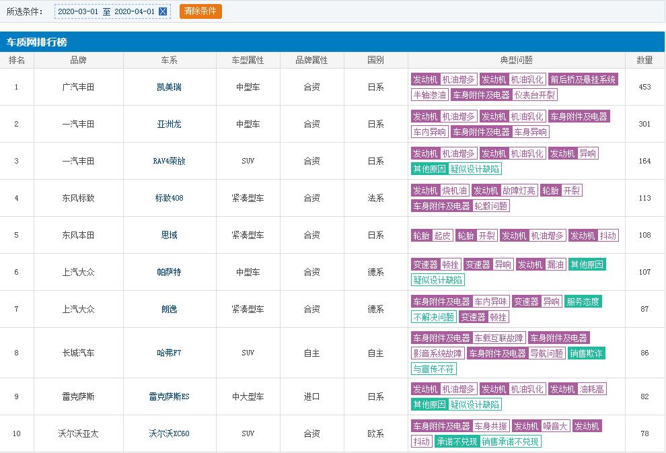Go to the 标致408 series page
The width and height of the screenshot is (666, 453).
click(169, 198)
